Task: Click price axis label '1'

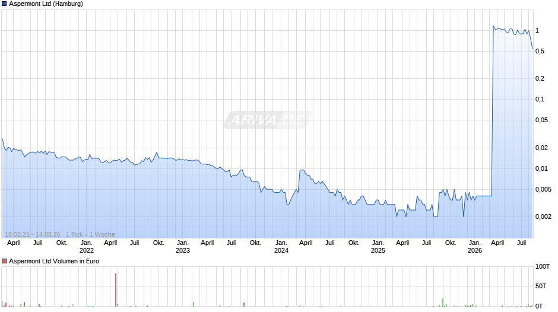Action: coord(537,31)
